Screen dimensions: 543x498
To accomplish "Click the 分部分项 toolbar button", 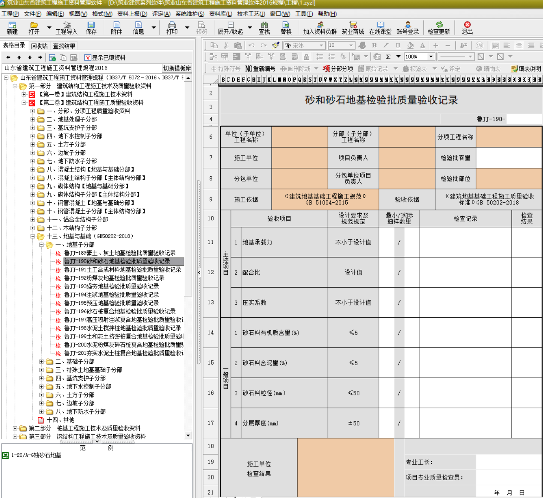I will click(x=338, y=69).
